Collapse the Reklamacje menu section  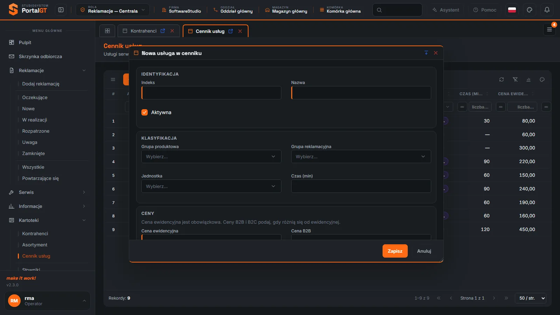coord(47,70)
